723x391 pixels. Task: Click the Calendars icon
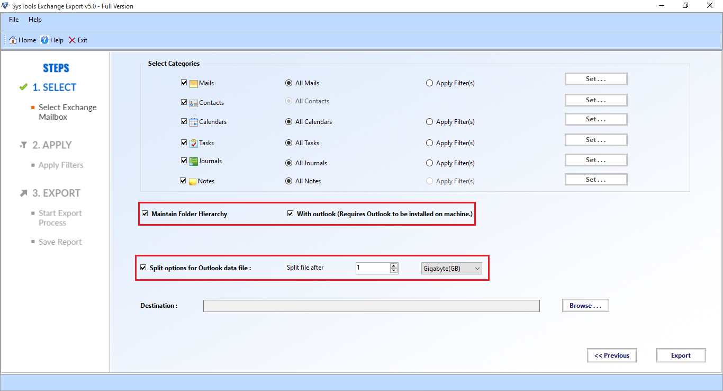[x=194, y=122]
